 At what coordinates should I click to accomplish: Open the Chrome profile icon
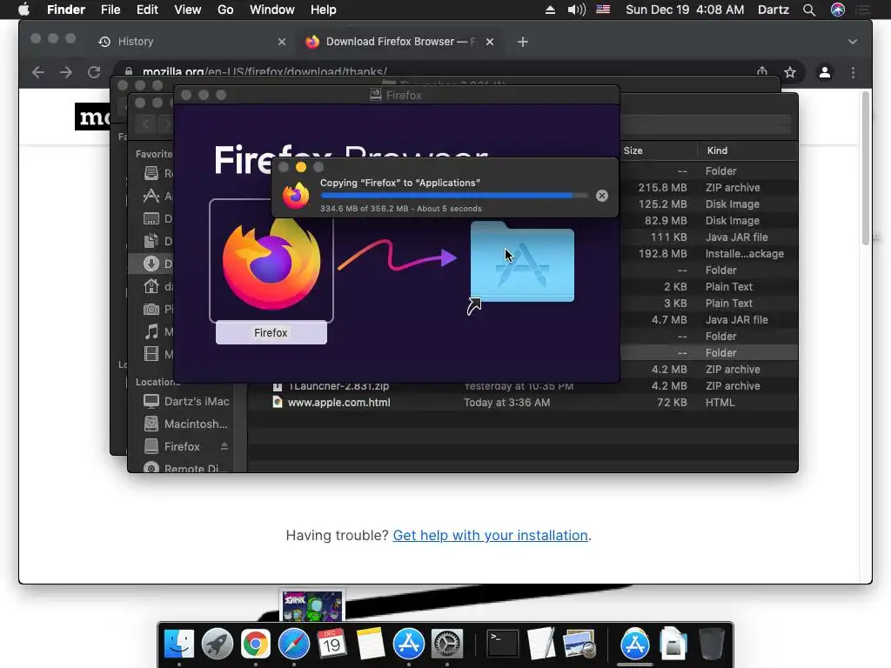(825, 72)
